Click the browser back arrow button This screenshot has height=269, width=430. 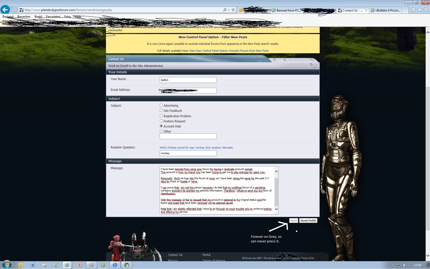tap(5, 10)
